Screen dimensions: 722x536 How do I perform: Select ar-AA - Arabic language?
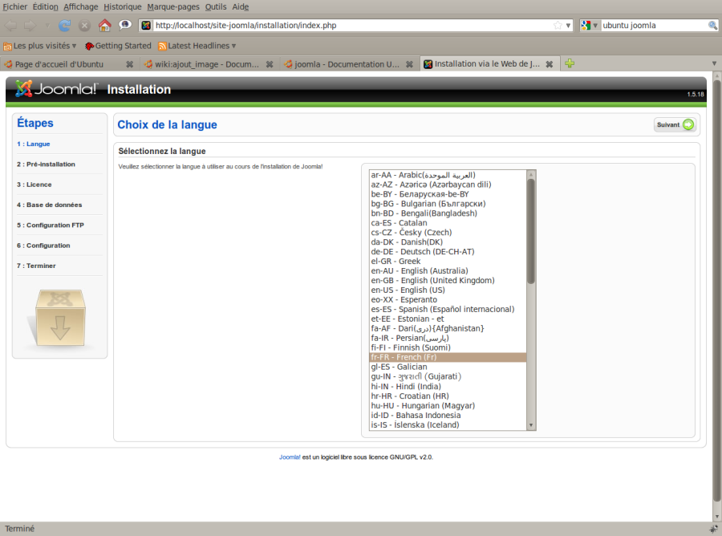(x=448, y=175)
